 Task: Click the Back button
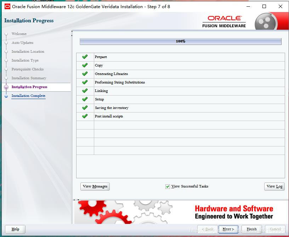[208, 229]
